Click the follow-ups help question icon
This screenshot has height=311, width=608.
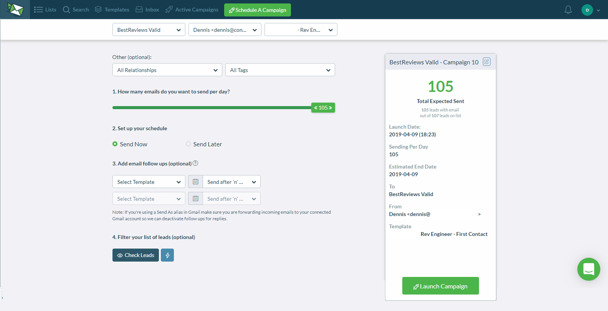195,163
